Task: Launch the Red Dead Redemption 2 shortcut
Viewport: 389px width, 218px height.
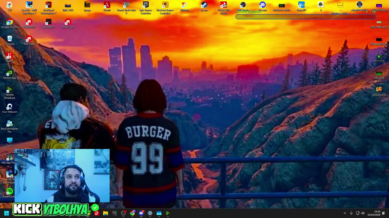Action: coord(49,8)
